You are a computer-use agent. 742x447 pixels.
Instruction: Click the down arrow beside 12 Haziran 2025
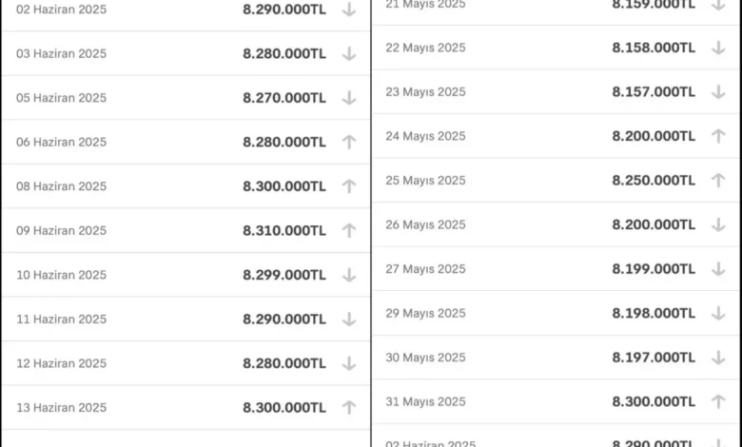point(349,363)
